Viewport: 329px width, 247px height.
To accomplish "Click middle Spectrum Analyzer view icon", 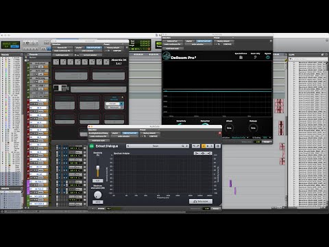I will coord(203,153).
